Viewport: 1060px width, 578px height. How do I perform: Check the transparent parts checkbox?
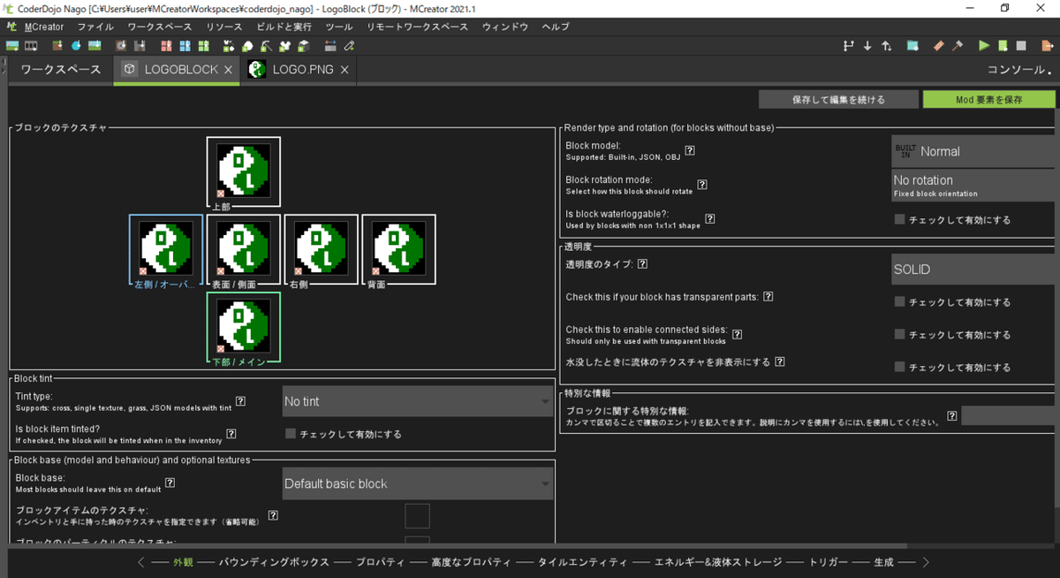pyautogui.click(x=898, y=301)
